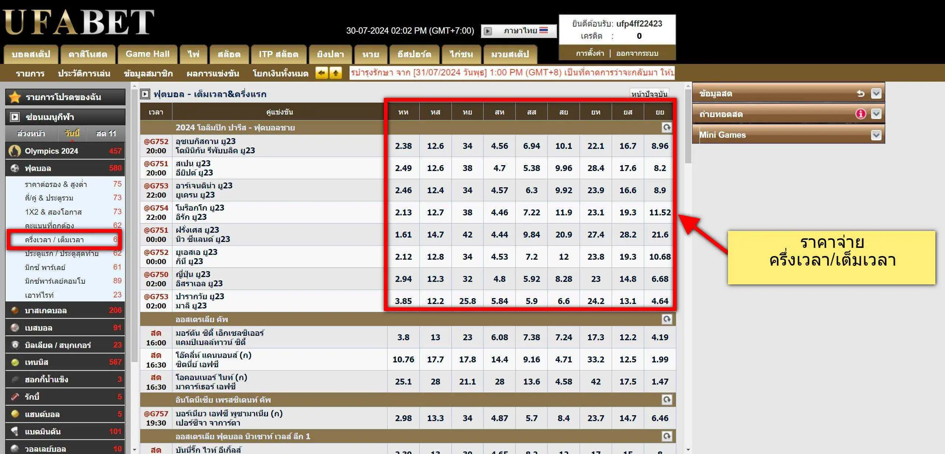The width and height of the screenshot is (945, 454).
Task: Select ครึ่งเวลา / เต็มเวลา in sidebar
Action: coord(64,240)
